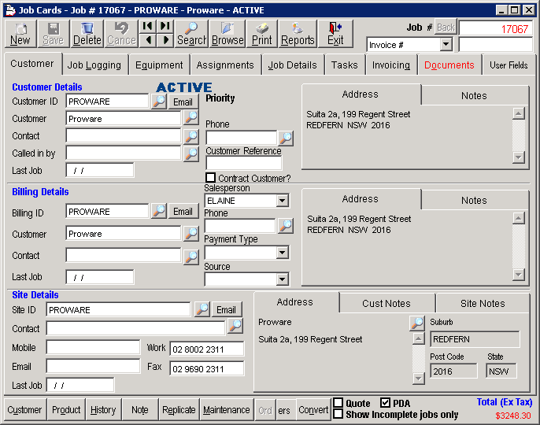Open the Invoicing tab
Viewport: 540px width, 425px height.
click(x=391, y=65)
